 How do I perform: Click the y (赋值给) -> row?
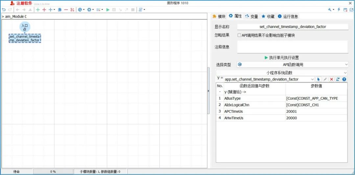point(281,92)
